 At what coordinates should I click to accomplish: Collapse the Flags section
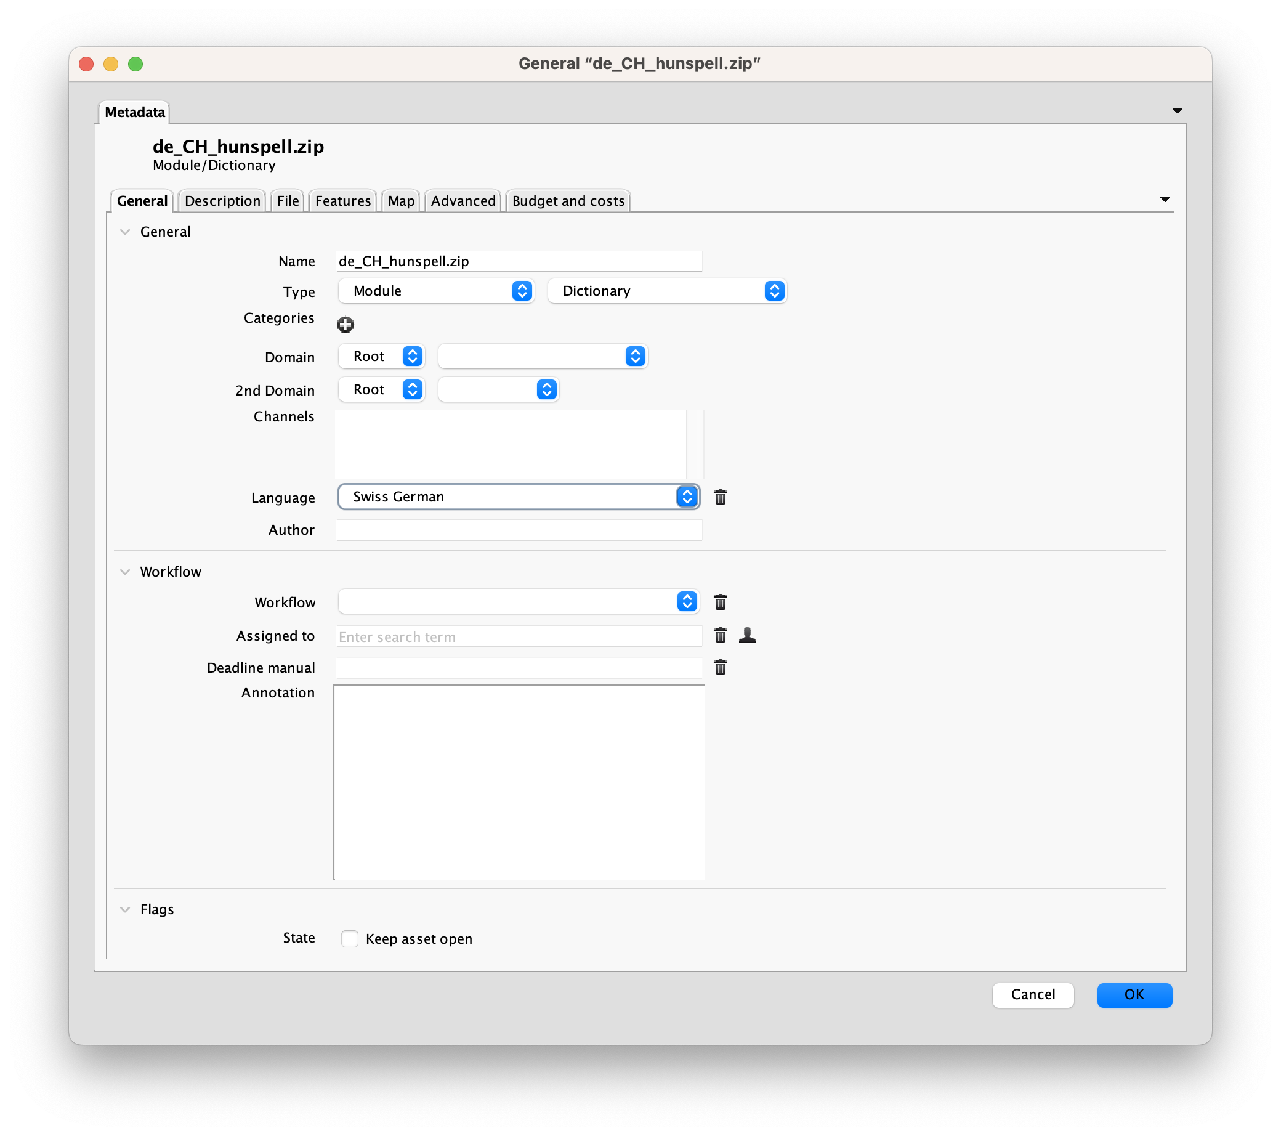click(x=126, y=909)
